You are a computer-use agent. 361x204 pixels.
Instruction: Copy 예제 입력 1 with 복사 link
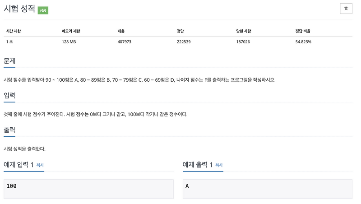[x=40, y=165]
